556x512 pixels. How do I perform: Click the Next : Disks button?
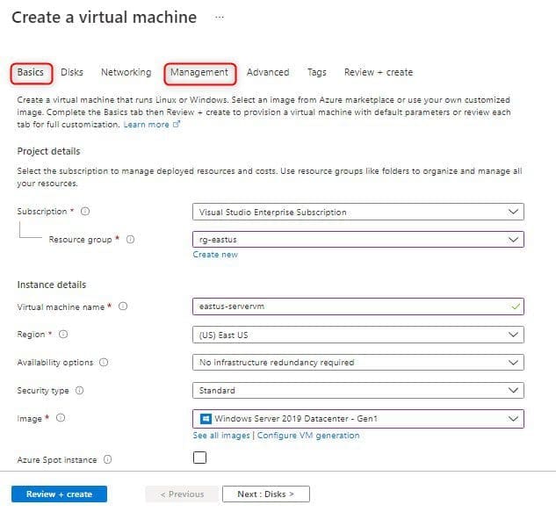point(266,494)
